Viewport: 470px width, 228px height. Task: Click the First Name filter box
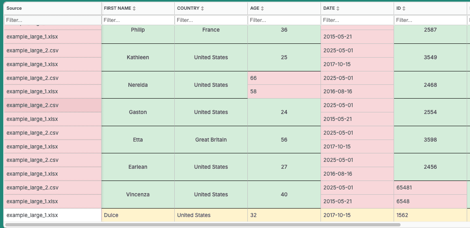point(138,20)
